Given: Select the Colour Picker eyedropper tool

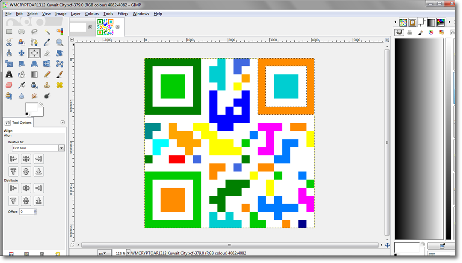Looking at the screenshot, I should (47, 42).
